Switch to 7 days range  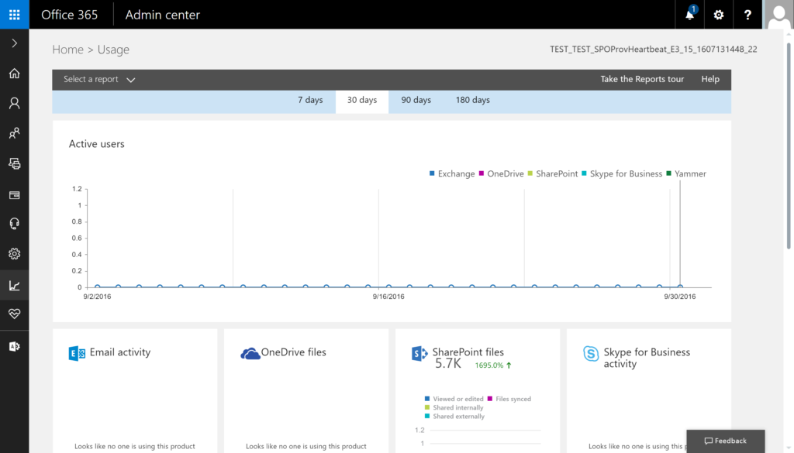[310, 100]
